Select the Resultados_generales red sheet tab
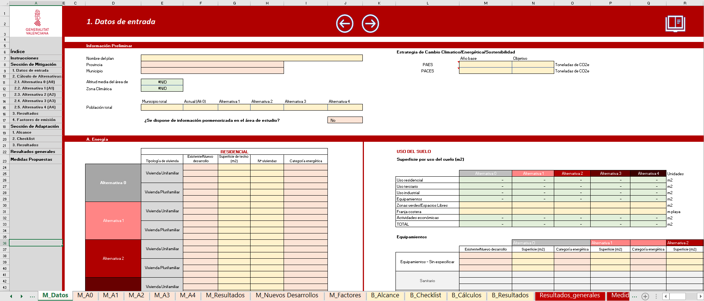704x301 pixels. (569, 295)
